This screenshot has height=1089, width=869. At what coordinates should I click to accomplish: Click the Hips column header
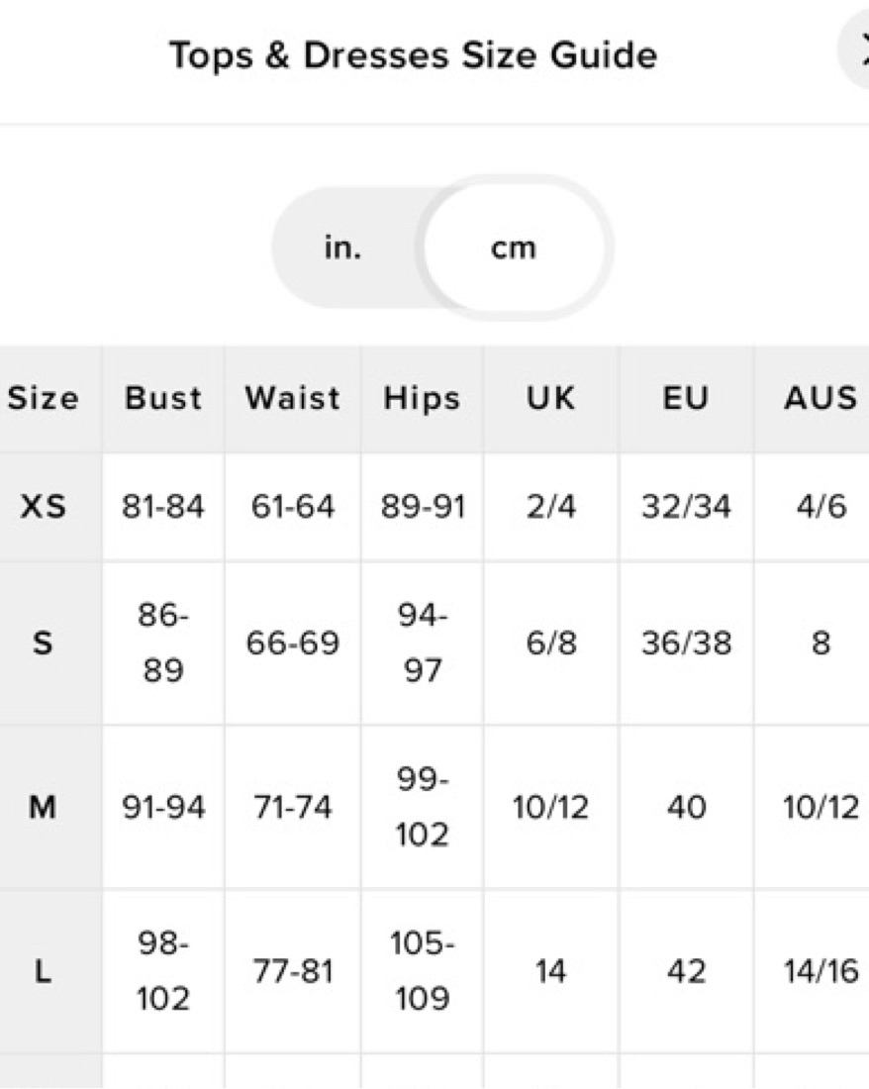coord(422,398)
